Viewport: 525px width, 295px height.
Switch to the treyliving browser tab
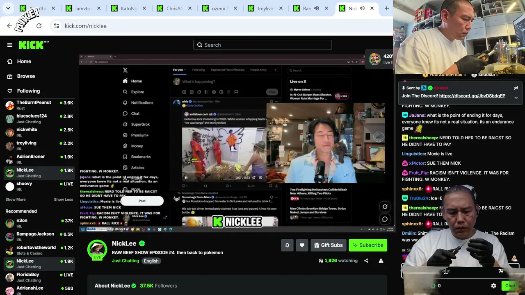click(265, 8)
